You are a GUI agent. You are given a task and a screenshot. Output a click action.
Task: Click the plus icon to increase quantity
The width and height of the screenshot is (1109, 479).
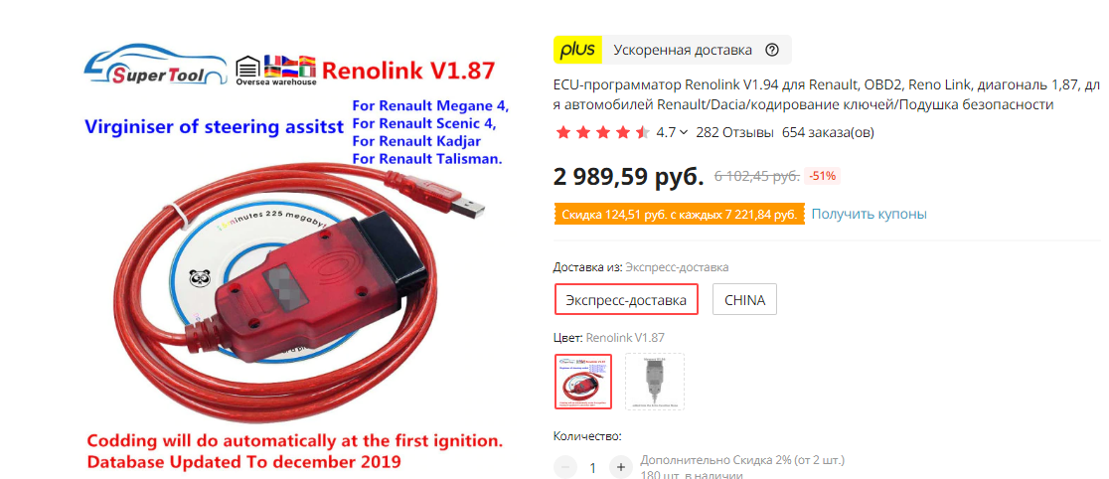coord(620,467)
